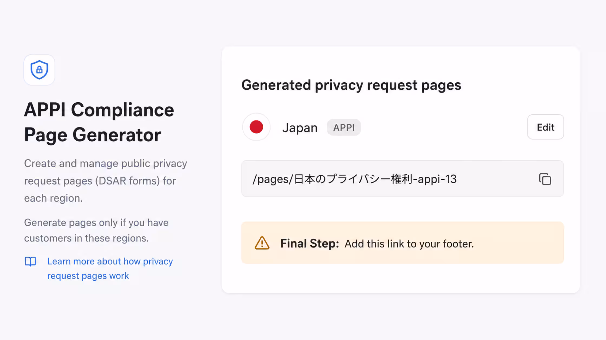Click the 'Japan' region label
Screen dimensions: 606x340
click(300, 128)
